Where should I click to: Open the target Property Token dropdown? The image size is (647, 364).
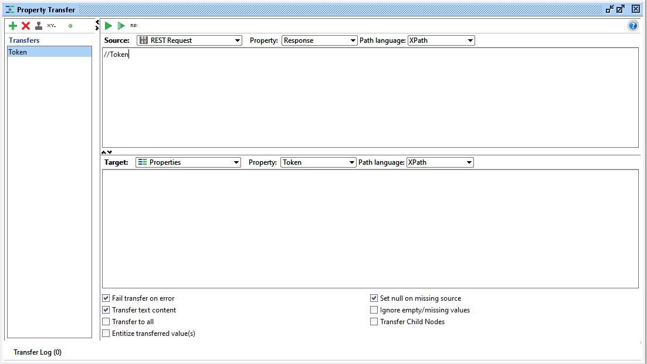[318, 162]
